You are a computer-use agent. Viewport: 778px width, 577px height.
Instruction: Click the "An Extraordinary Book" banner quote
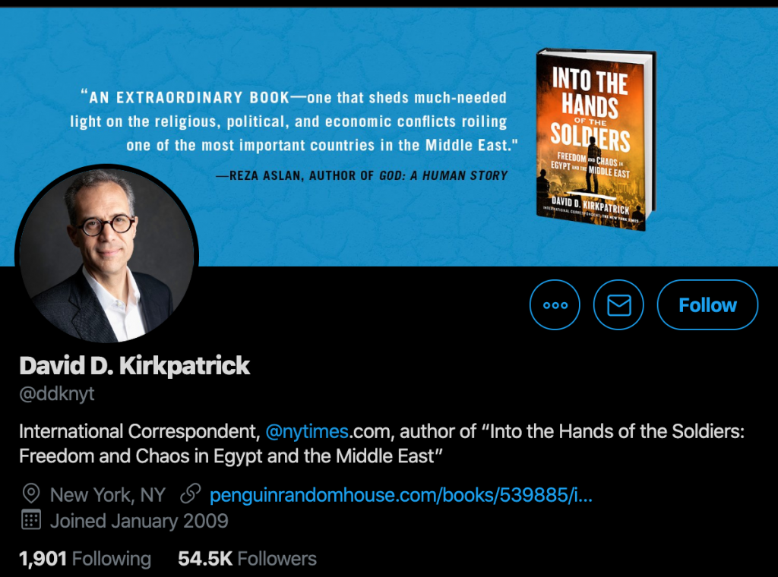pyautogui.click(x=294, y=121)
